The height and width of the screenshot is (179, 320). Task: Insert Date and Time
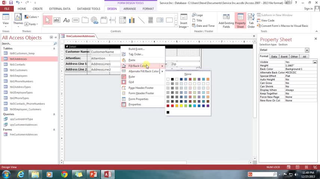click(203, 26)
